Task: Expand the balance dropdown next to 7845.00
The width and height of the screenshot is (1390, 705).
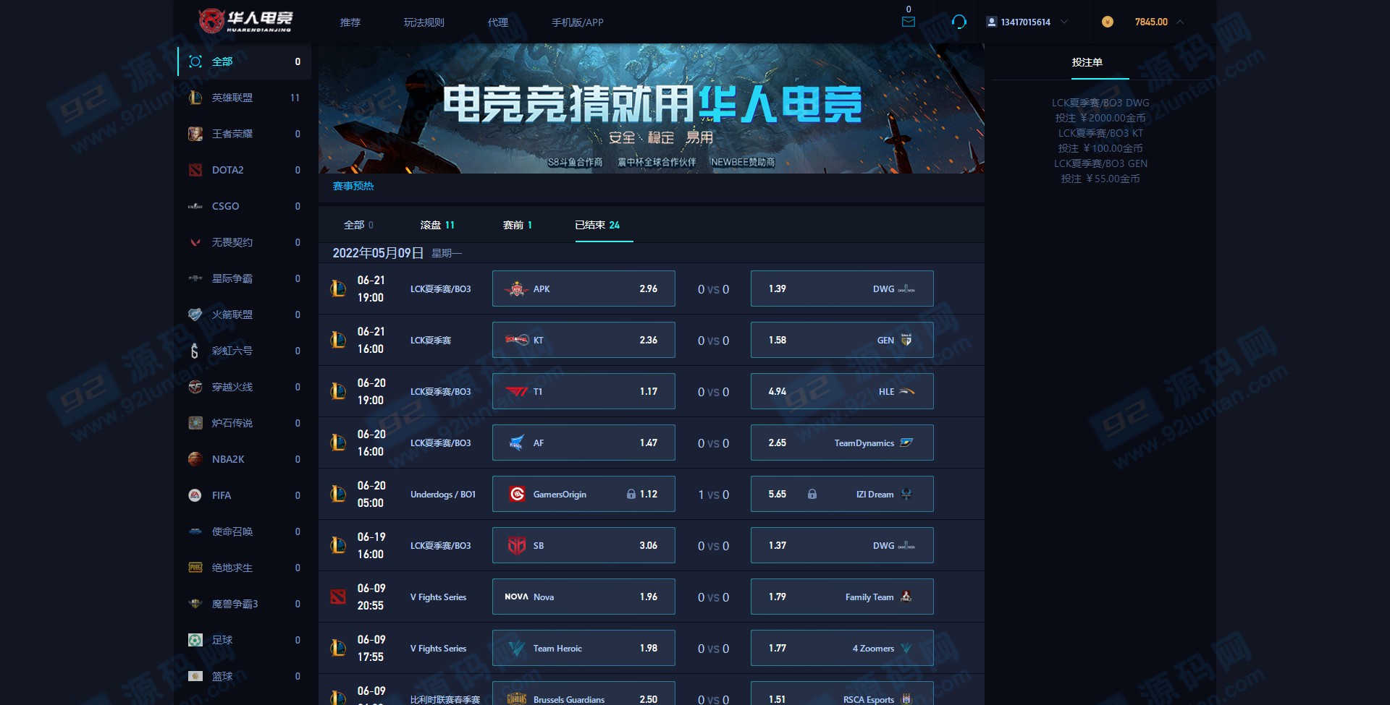Action: 1180,22
